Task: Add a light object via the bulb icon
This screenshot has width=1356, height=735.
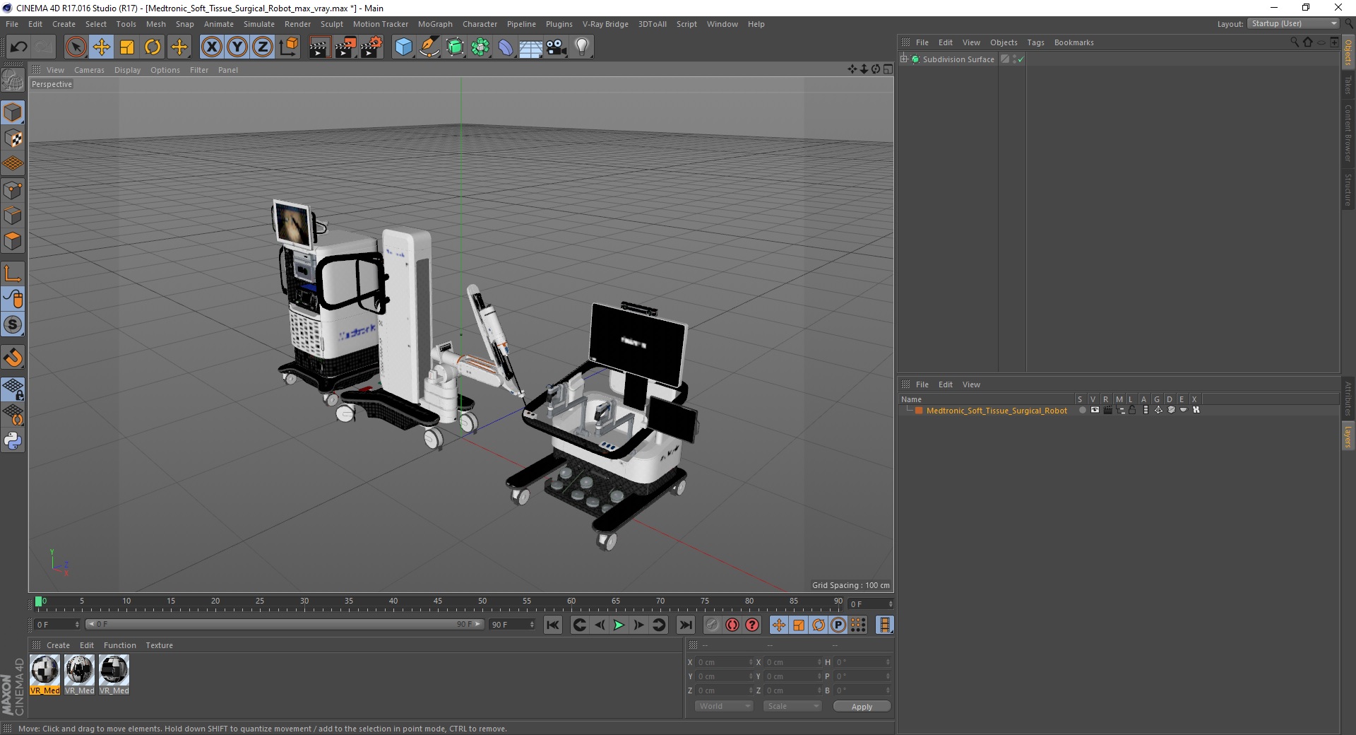Action: (x=582, y=47)
